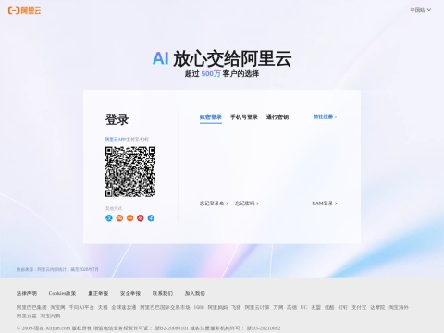Viewport: 444px width, 333px height.
Task: Open the UC footer link
Action: (303, 307)
